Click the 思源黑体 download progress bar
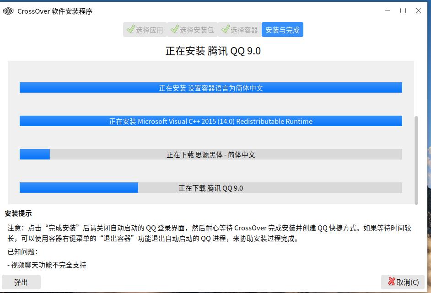431x293 pixels. click(210, 154)
